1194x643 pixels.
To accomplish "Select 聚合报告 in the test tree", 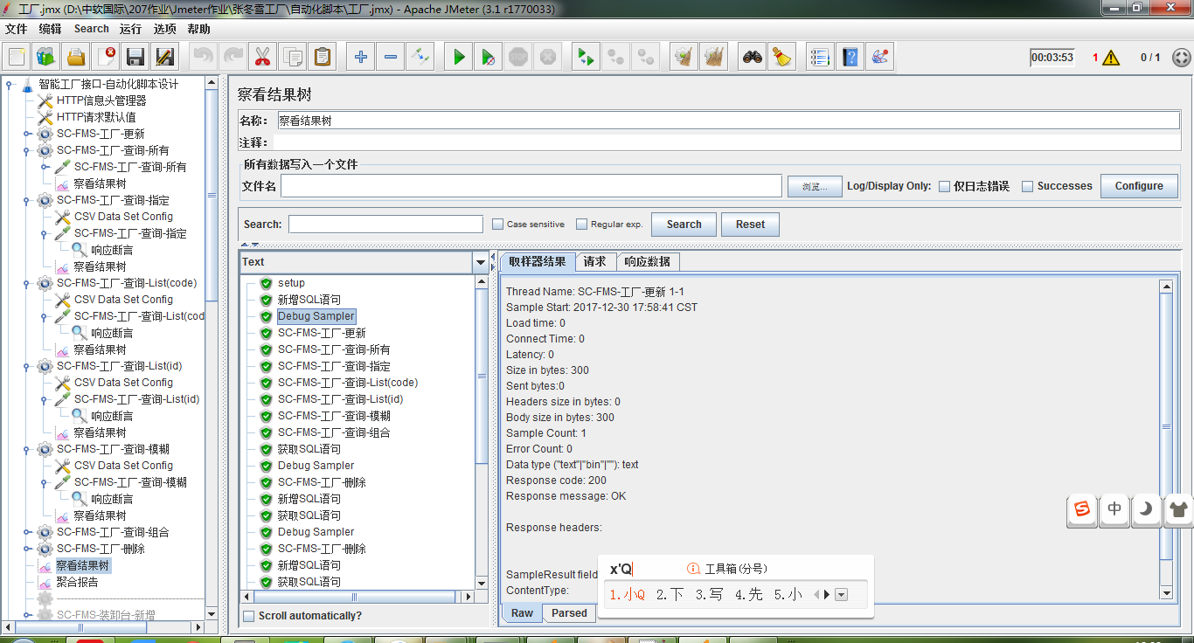I will point(77,583).
